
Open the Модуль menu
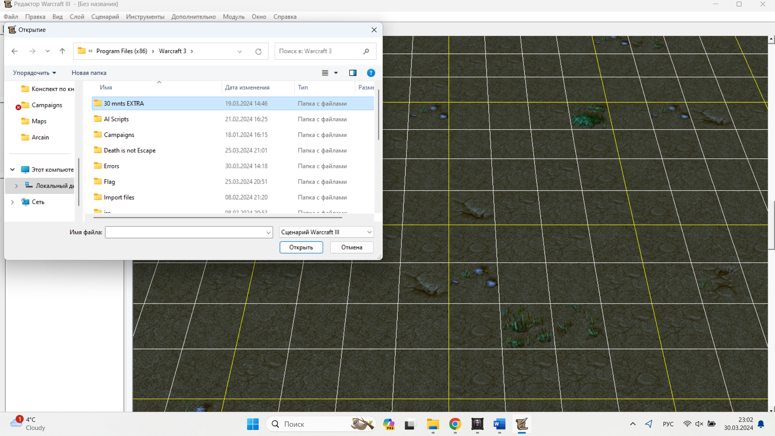pos(234,17)
